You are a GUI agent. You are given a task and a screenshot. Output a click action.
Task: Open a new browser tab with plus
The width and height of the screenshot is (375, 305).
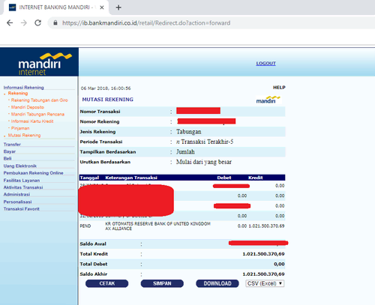pyautogui.click(x=118, y=7)
